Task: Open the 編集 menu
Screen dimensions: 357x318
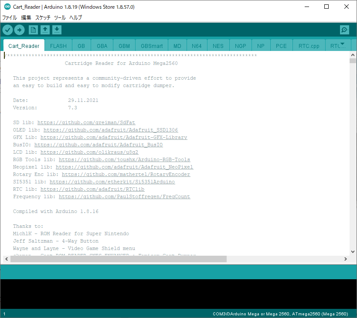Action: [x=26, y=17]
